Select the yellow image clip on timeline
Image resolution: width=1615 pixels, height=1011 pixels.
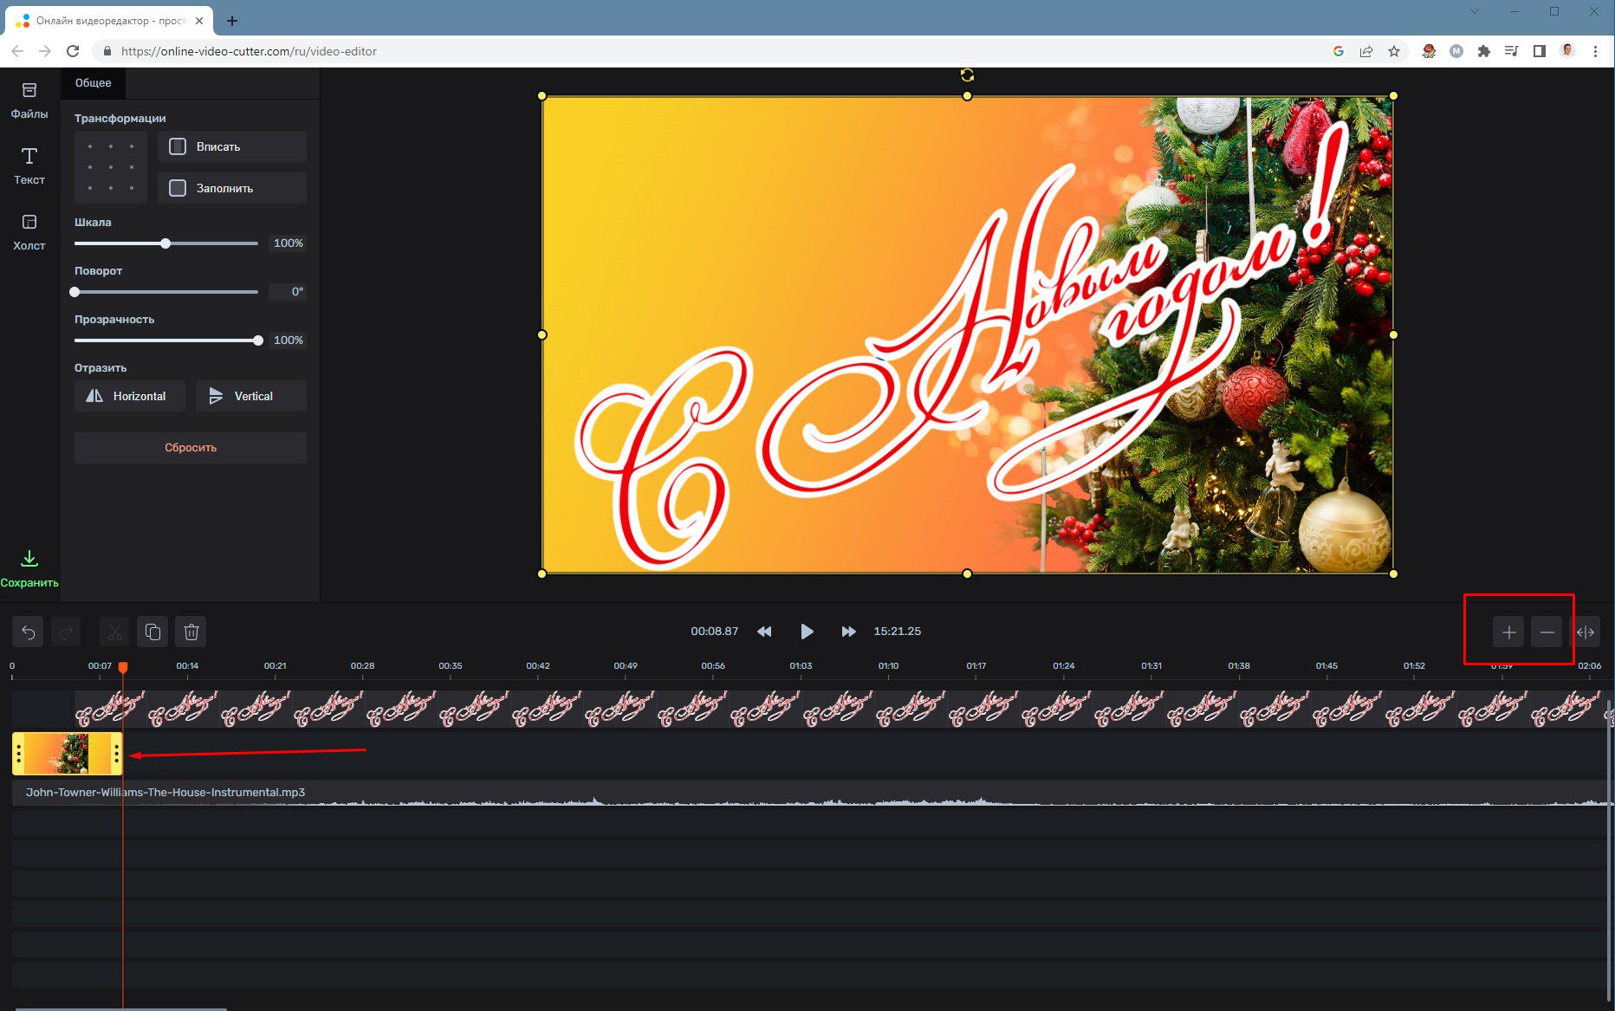click(68, 753)
